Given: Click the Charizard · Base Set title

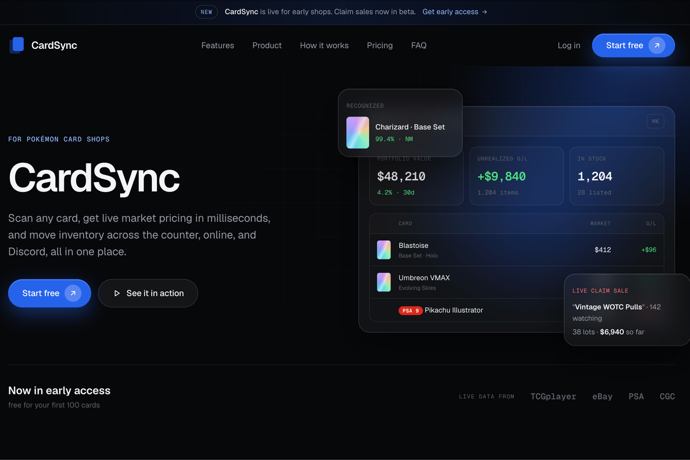Looking at the screenshot, I should (x=410, y=127).
